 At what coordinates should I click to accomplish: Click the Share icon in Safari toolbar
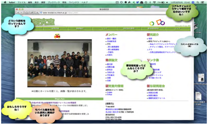click(x=32, y=12)
